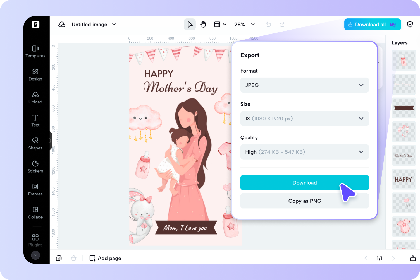This screenshot has height=280, width=420.
Task: Open the zoom level dropdown at 28%
Action: [244, 24]
